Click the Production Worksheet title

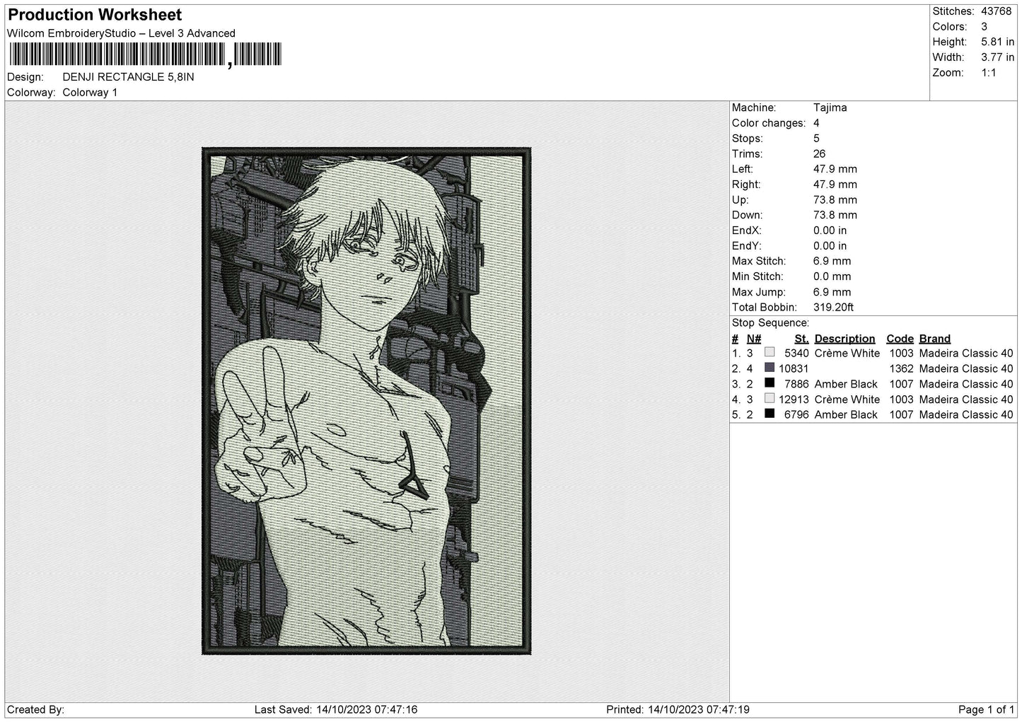pos(95,15)
